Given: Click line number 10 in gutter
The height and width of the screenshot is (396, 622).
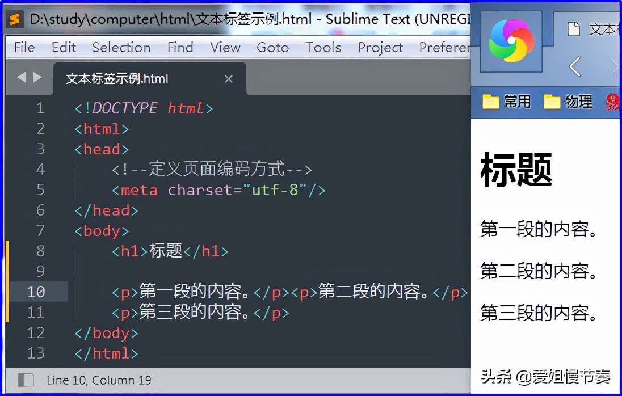Looking at the screenshot, I should pyautogui.click(x=36, y=292).
